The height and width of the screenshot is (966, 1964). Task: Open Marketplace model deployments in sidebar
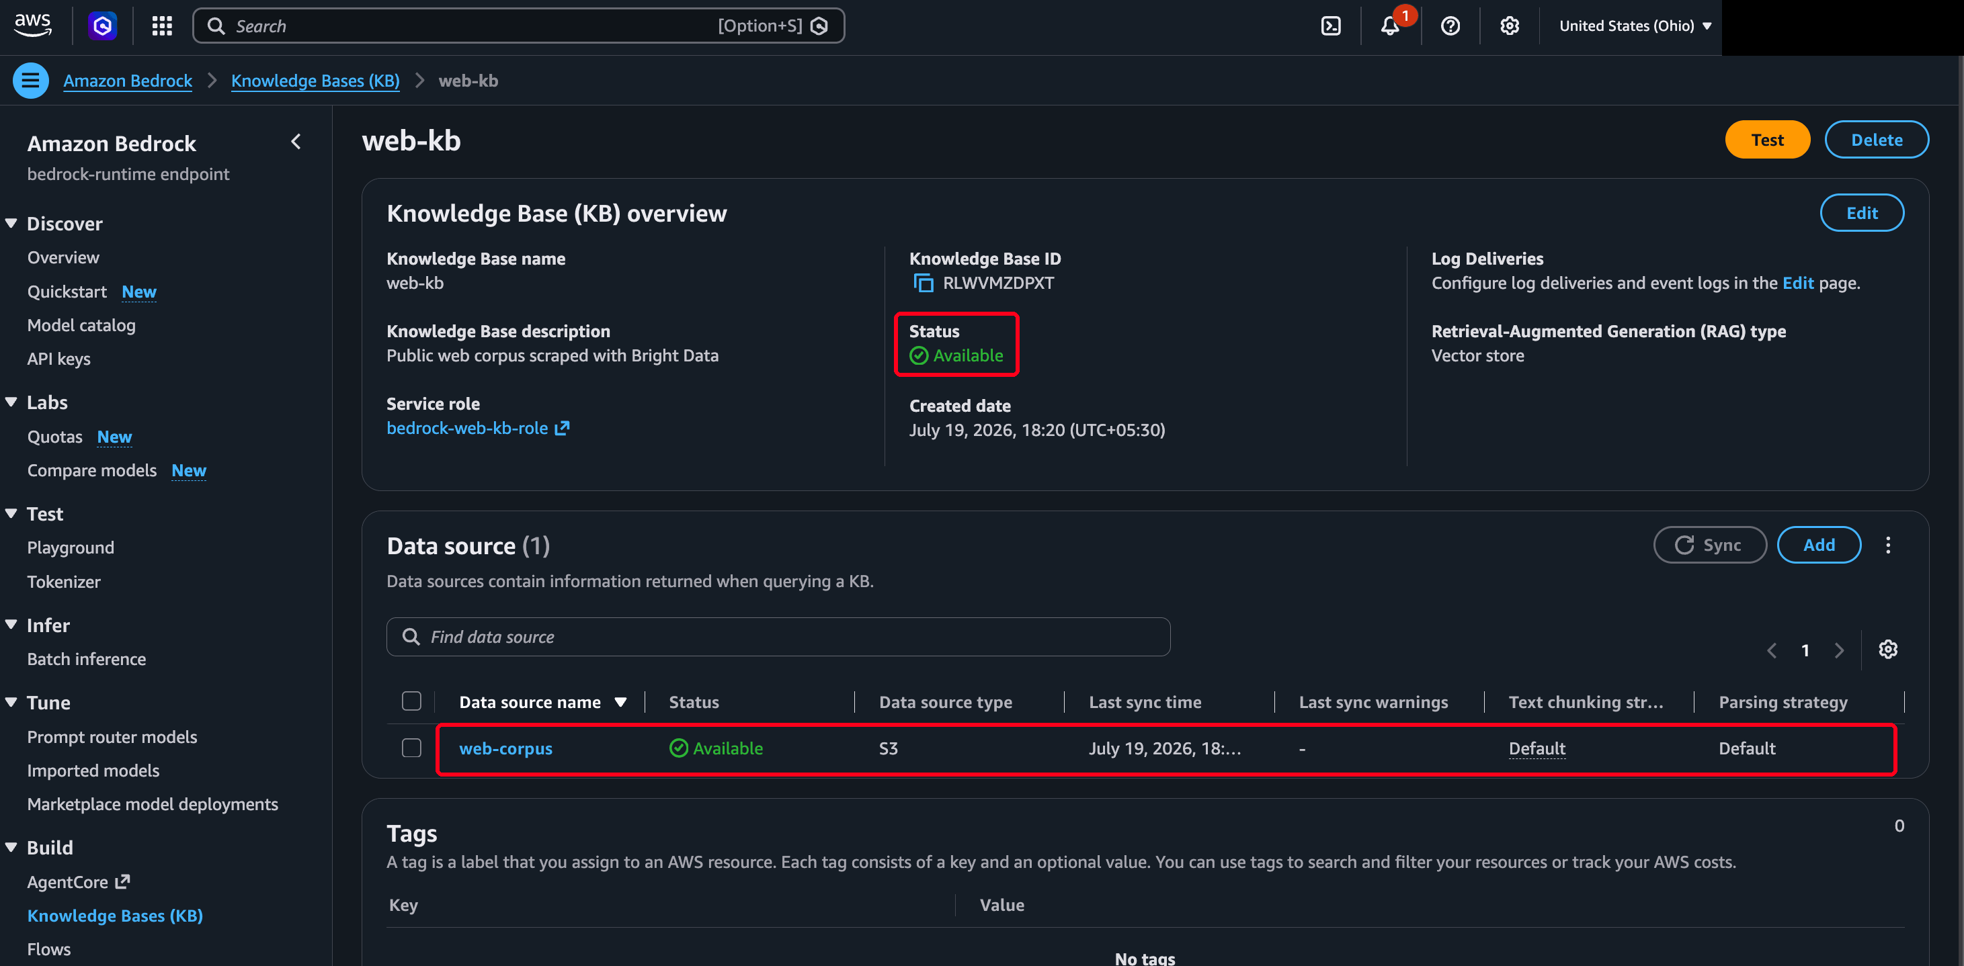(x=153, y=803)
